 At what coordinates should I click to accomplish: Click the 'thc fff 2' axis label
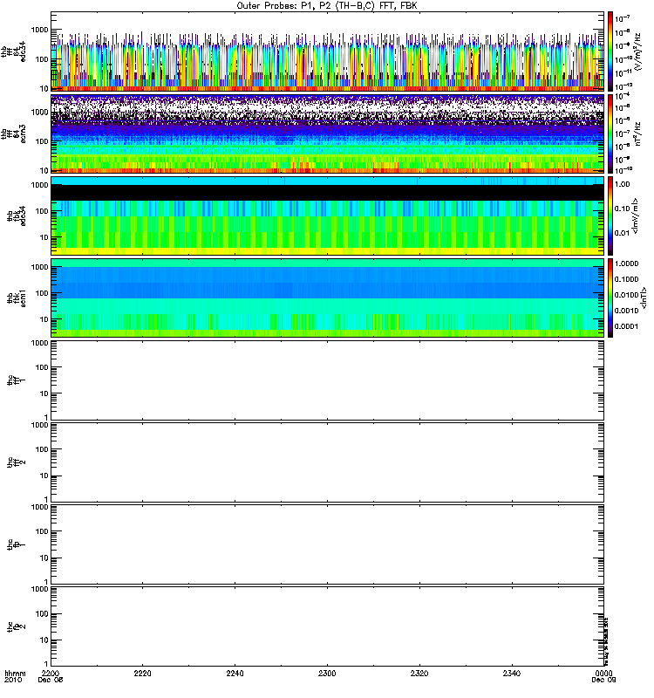pos(17,462)
